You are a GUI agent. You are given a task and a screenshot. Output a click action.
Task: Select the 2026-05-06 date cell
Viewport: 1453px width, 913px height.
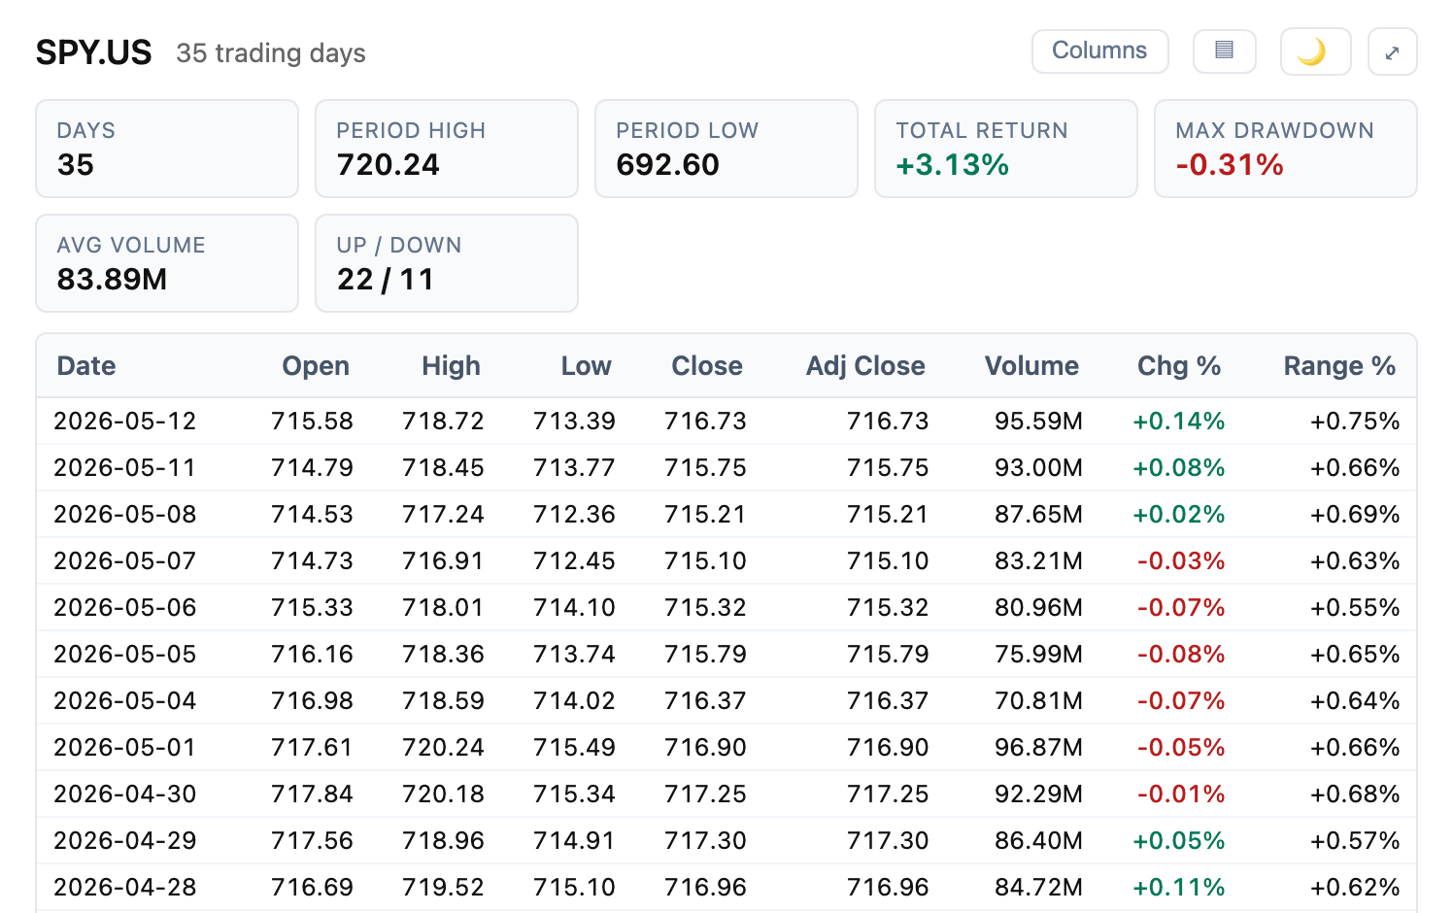(x=124, y=607)
